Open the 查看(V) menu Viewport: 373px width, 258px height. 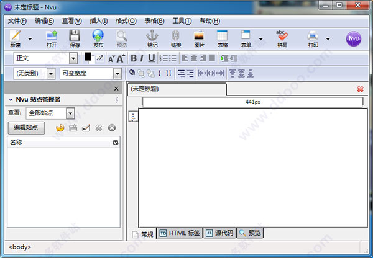point(72,21)
